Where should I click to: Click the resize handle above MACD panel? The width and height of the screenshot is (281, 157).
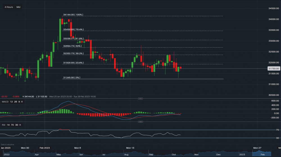click(x=140, y=99)
